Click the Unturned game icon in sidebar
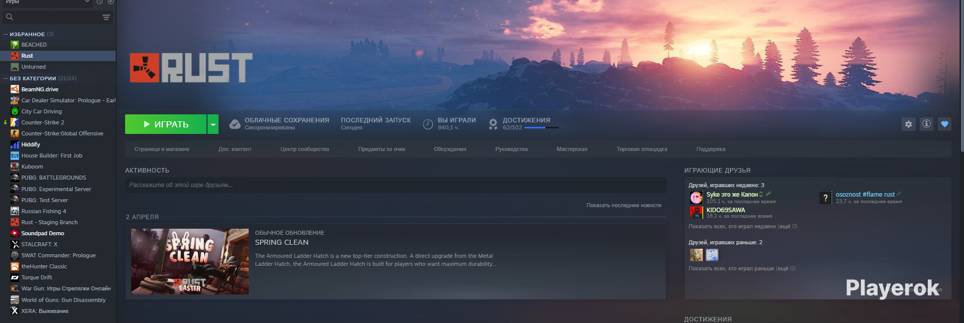 click(x=15, y=67)
